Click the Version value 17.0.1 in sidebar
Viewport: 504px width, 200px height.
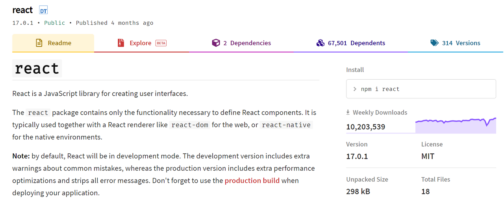click(x=357, y=156)
